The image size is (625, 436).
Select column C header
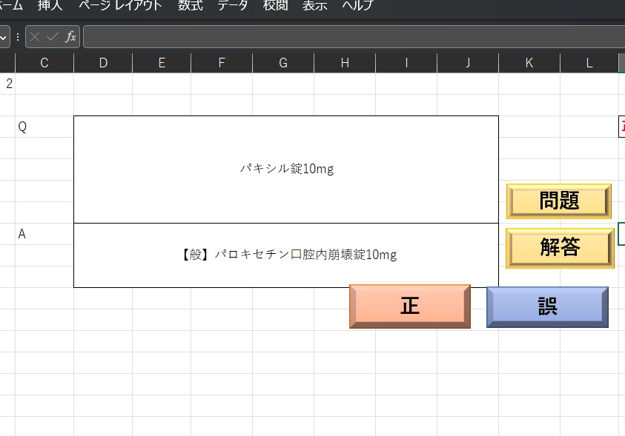(44, 63)
